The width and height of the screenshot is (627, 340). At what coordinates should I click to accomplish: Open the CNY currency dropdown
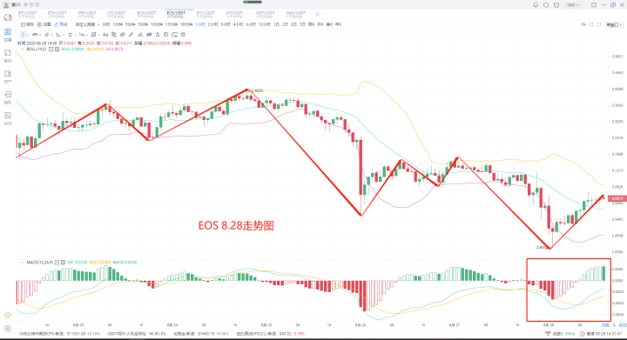click(573, 5)
